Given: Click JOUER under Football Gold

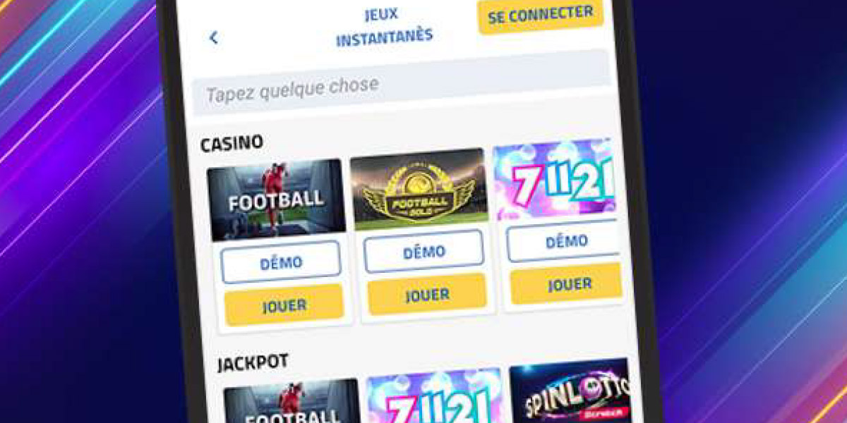Looking at the screenshot, I should (427, 294).
